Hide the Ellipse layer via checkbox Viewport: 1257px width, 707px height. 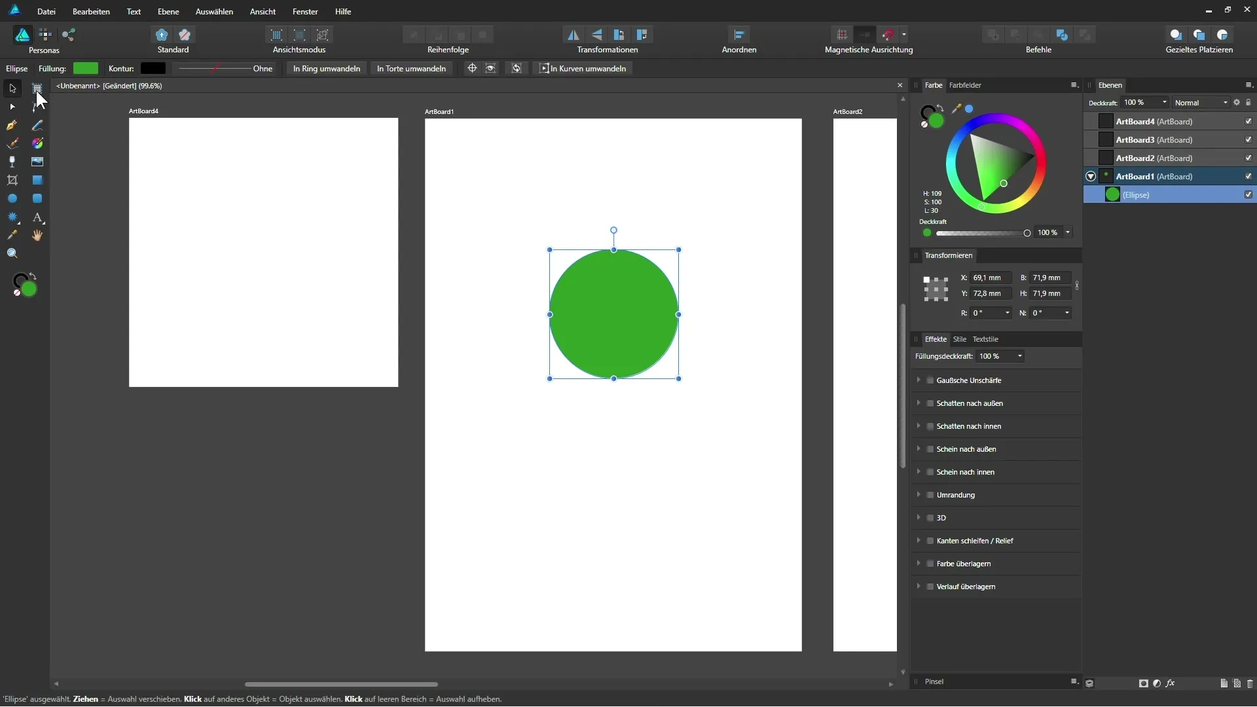click(1248, 195)
